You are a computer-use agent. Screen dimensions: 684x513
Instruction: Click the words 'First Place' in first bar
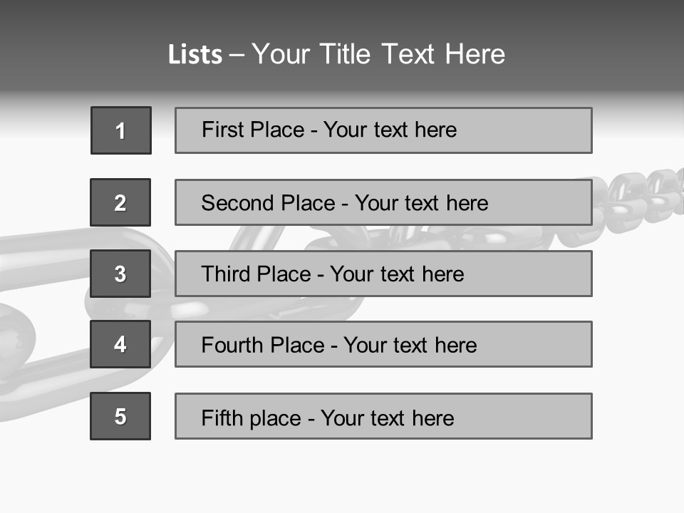click(x=253, y=130)
